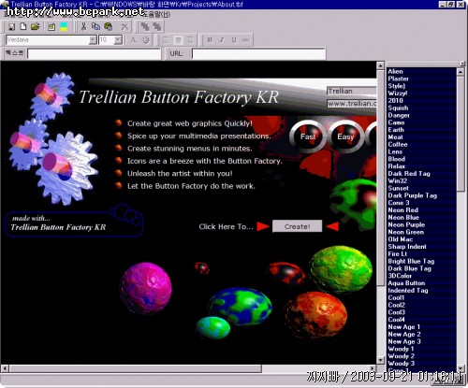Click the Trellian text box on canvas
This screenshot has height=388, width=468.
[352, 91]
